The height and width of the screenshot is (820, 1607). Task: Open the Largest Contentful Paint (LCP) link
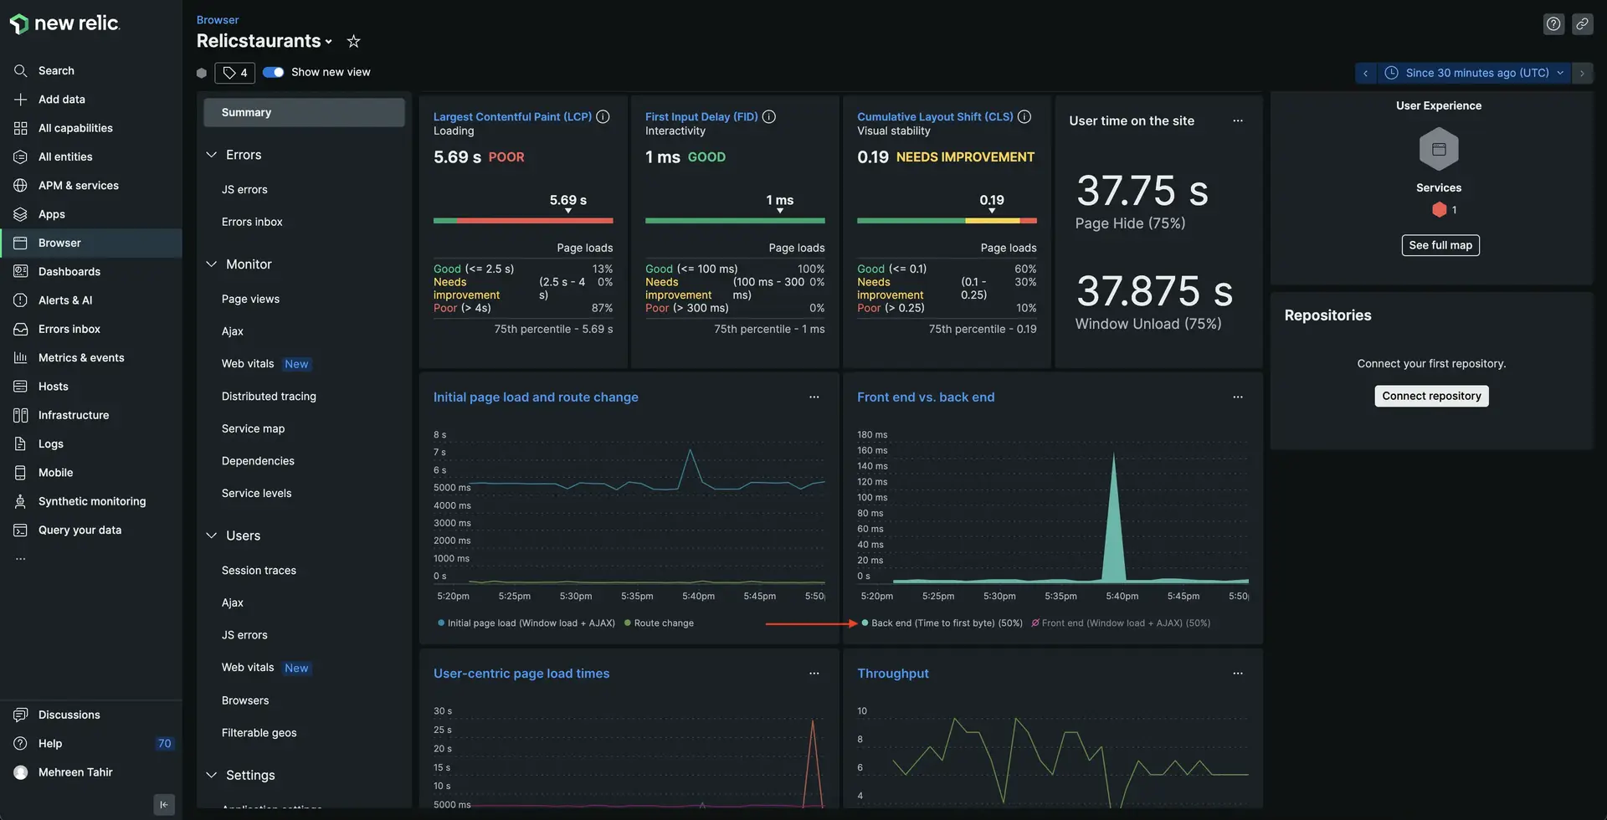pos(512,117)
